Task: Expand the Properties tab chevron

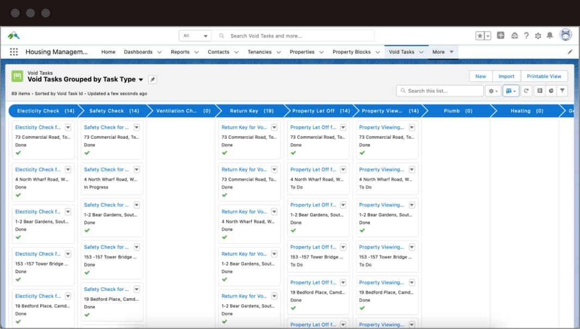Action: (322, 52)
